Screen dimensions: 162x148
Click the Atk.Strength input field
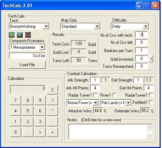point(95,80)
